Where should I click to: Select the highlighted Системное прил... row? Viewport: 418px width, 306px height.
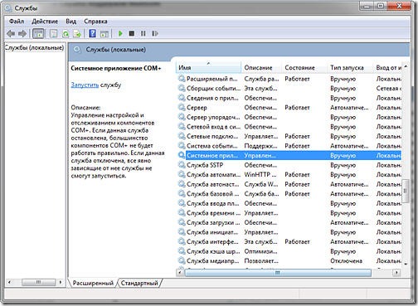[x=289, y=155]
